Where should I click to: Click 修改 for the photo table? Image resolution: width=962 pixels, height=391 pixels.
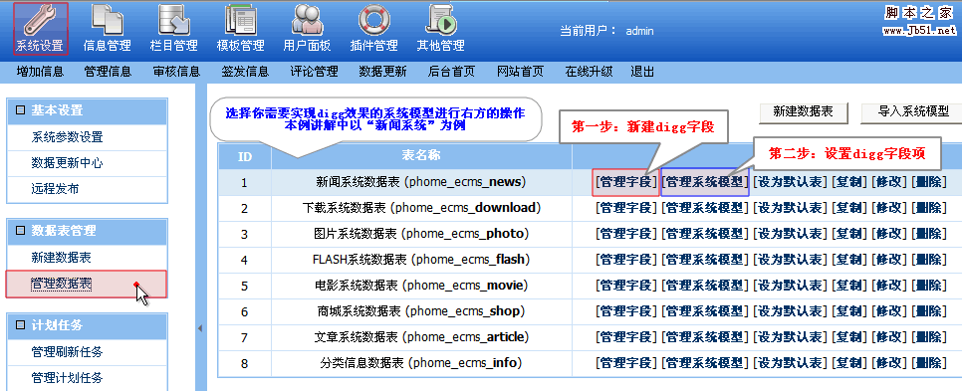(889, 234)
